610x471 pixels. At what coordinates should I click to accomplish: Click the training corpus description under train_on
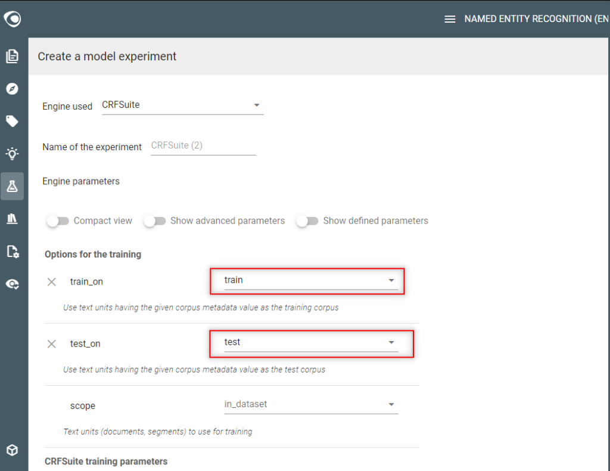pos(201,308)
